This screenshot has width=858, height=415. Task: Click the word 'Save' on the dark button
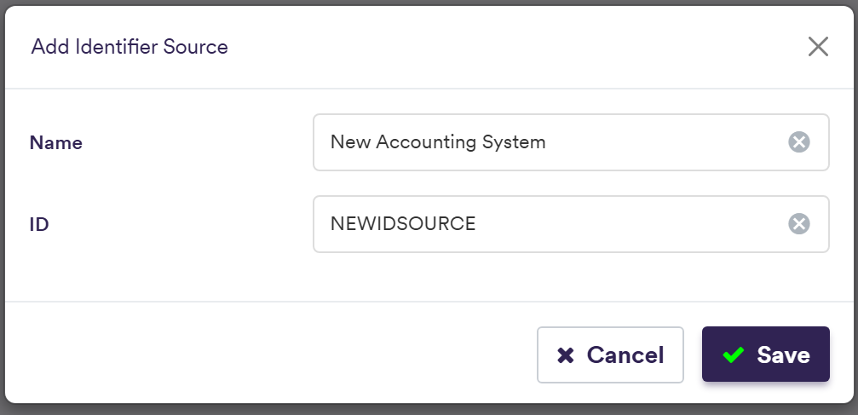click(x=783, y=355)
